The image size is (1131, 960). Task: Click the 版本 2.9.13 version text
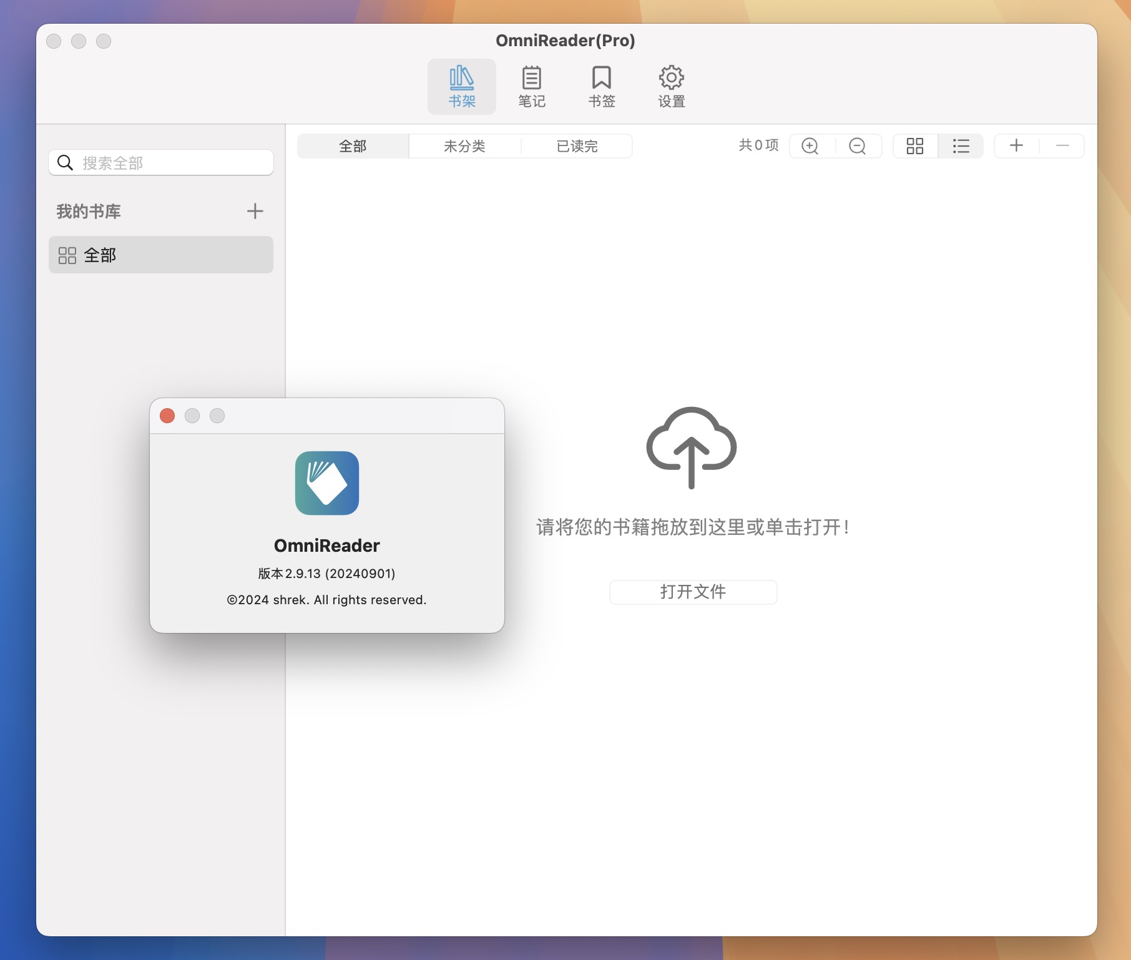click(x=326, y=574)
